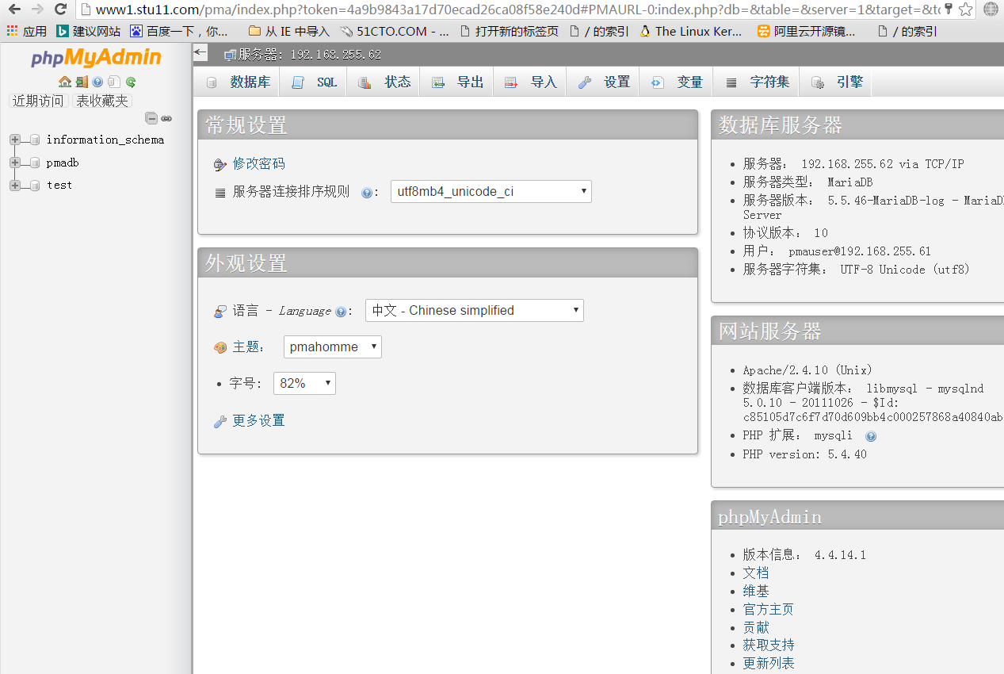Open the 字符集 tab
Screen dimensions: 1004x674
tap(758, 82)
